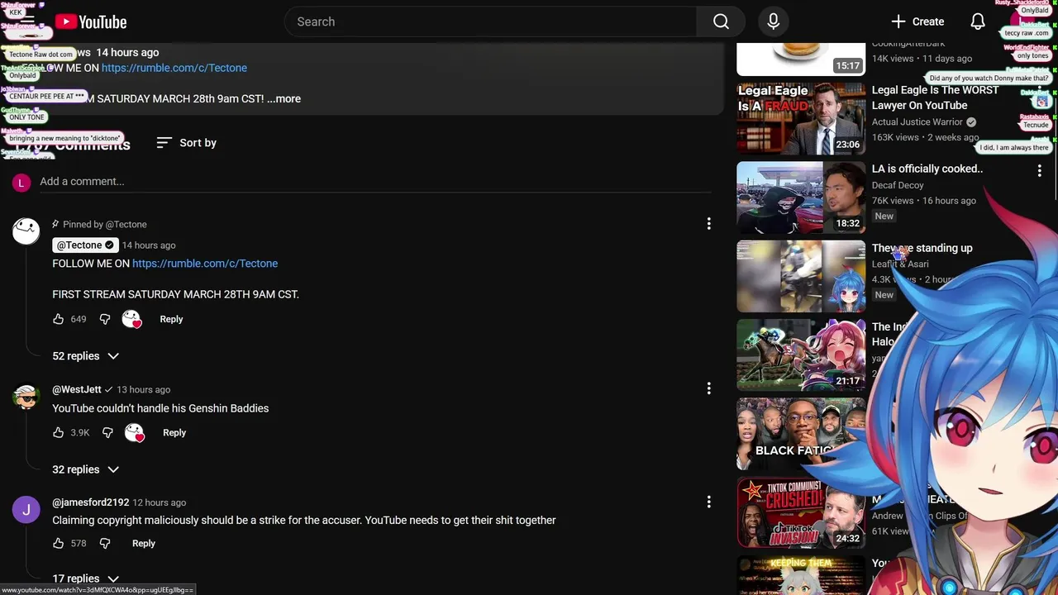Click the Tectone heart on pinned comment

[131, 319]
